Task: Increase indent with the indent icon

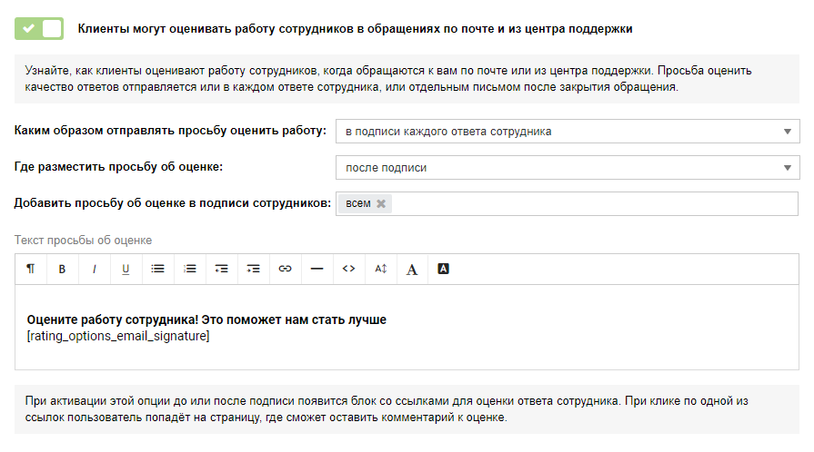Action: [x=254, y=269]
